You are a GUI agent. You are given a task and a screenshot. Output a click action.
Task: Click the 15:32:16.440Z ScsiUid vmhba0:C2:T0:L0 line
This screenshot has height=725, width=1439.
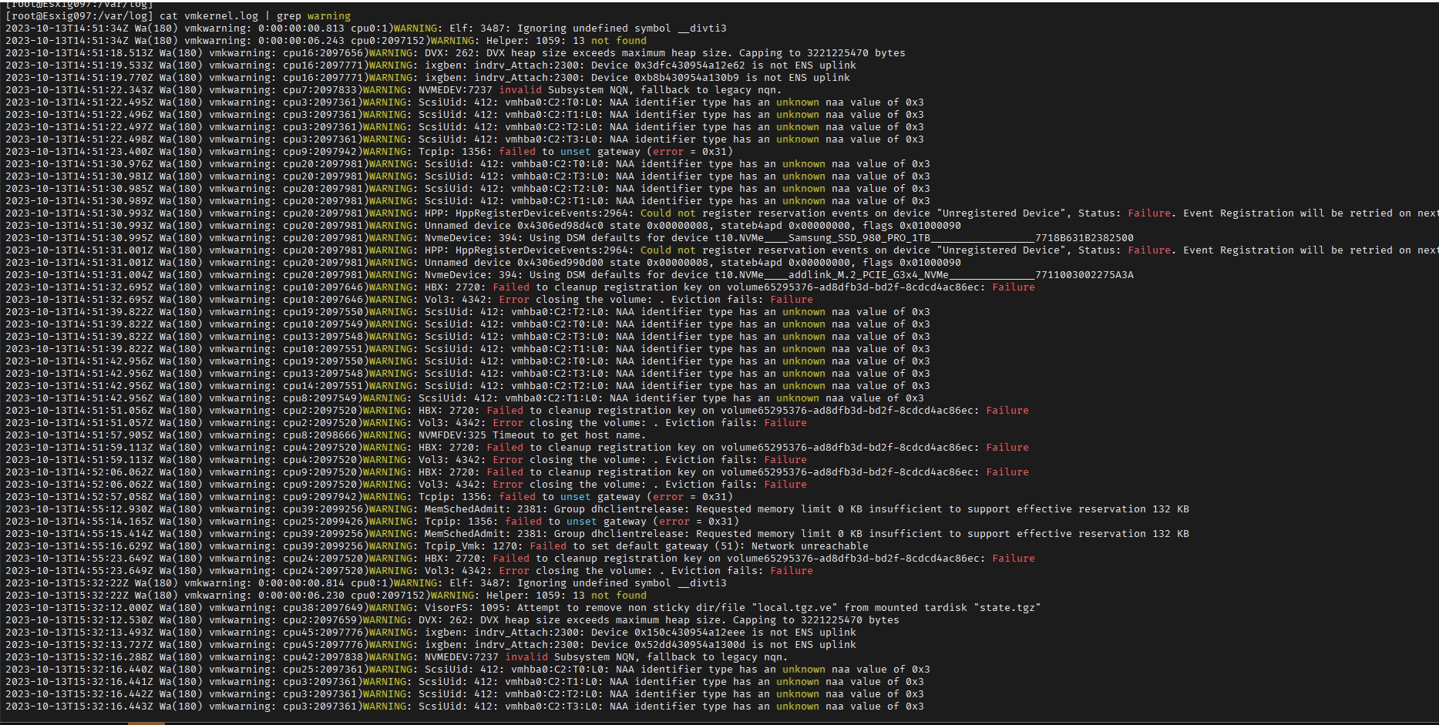(x=468, y=670)
